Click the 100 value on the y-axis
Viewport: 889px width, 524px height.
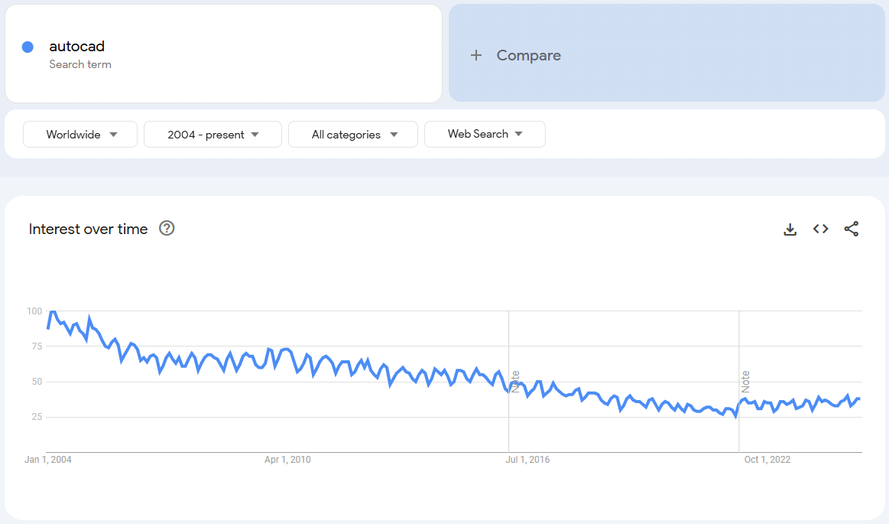click(34, 311)
